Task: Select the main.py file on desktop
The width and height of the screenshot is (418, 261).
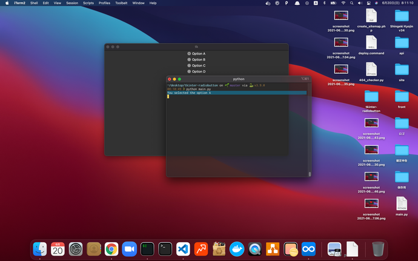Action: tap(402, 204)
